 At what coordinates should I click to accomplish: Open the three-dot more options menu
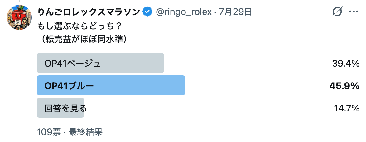[x=354, y=12]
